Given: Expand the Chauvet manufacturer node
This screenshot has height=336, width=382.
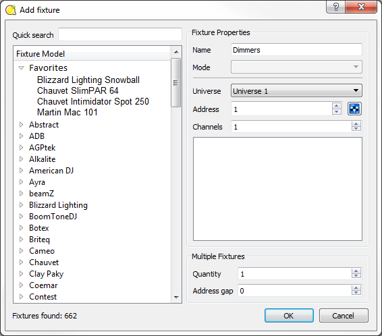Looking at the screenshot, I should tap(22, 262).
